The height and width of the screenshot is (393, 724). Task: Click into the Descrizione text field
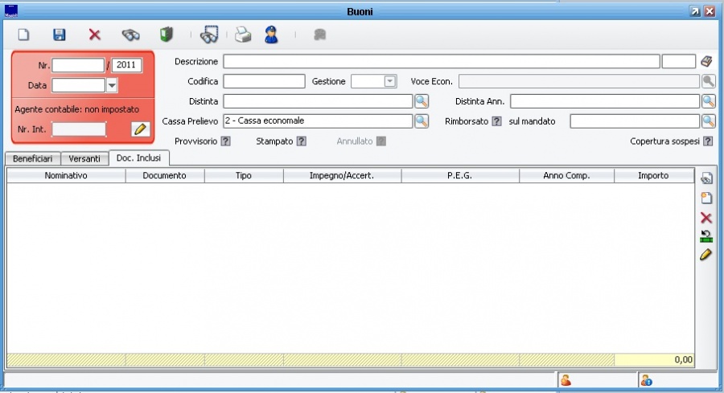tap(441, 62)
